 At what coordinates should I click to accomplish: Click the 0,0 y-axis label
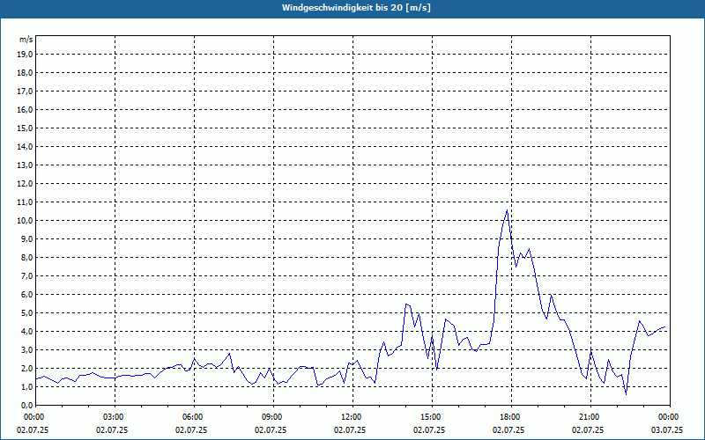click(26, 405)
